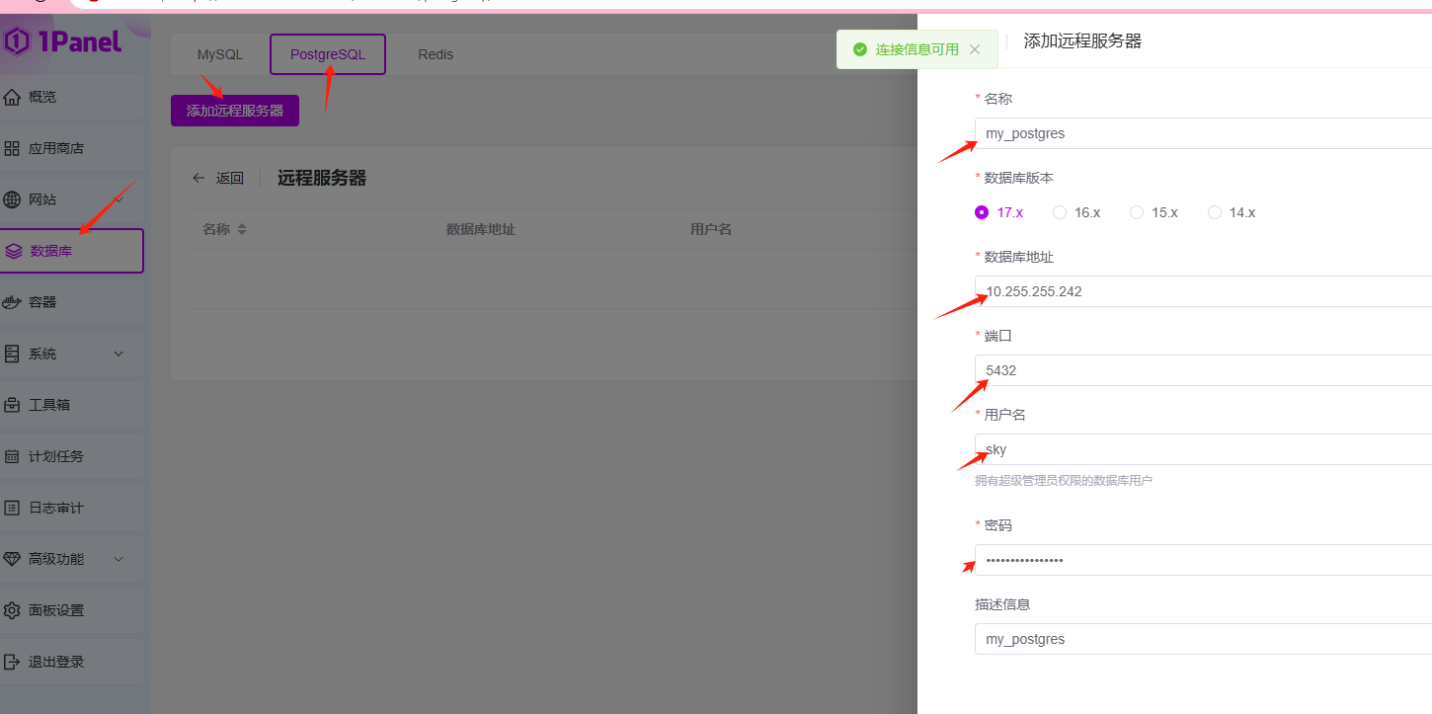This screenshot has height=714, width=1432.
Task: Click the green success check icon
Action: click(860, 49)
